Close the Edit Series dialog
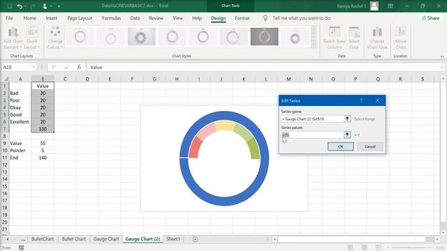The height and width of the screenshot is (251, 447). (x=377, y=100)
